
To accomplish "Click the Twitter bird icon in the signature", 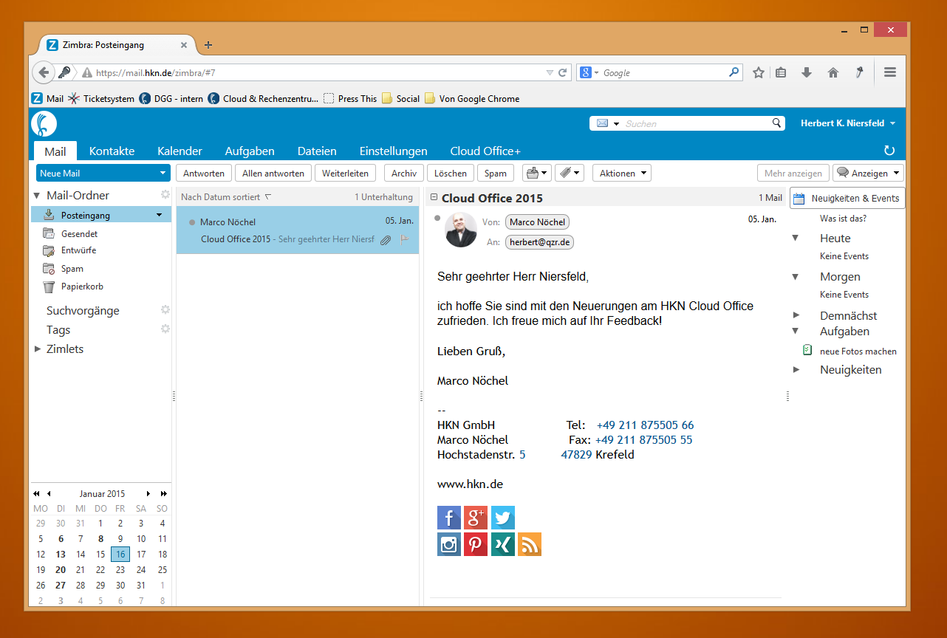I will tap(503, 518).
